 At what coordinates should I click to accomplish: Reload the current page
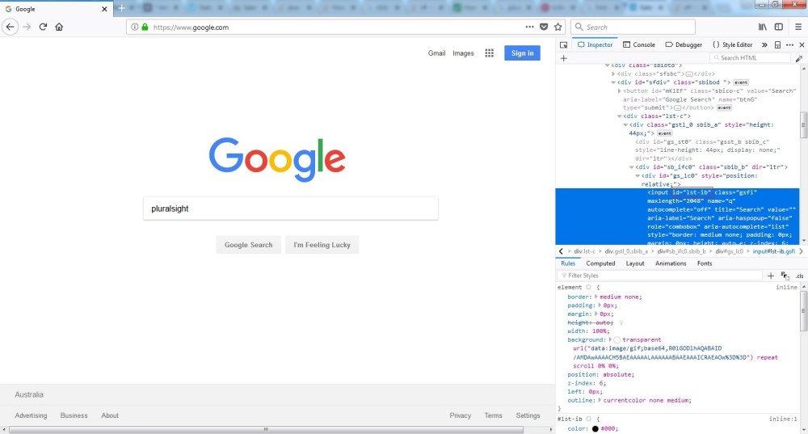(44, 27)
